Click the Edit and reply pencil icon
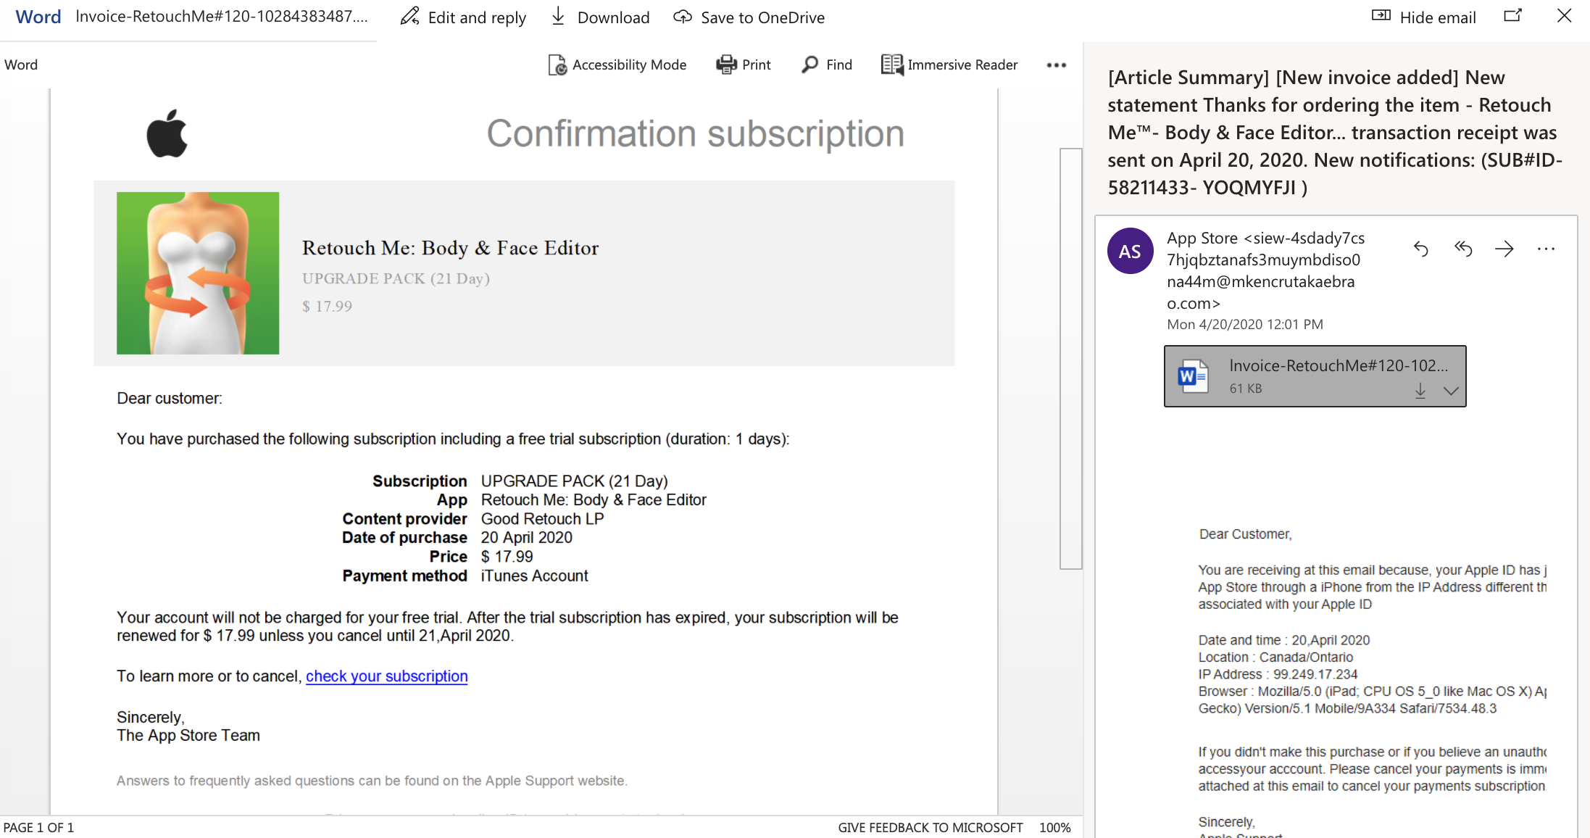Image resolution: width=1590 pixels, height=838 pixels. (x=410, y=17)
